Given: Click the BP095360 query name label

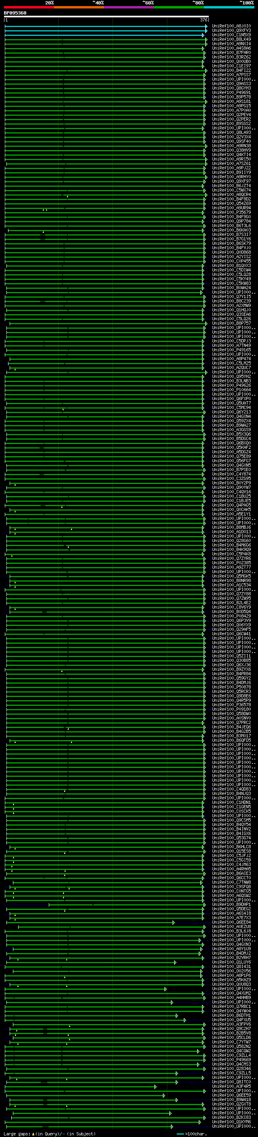Looking at the screenshot, I should (x=15, y=13).
